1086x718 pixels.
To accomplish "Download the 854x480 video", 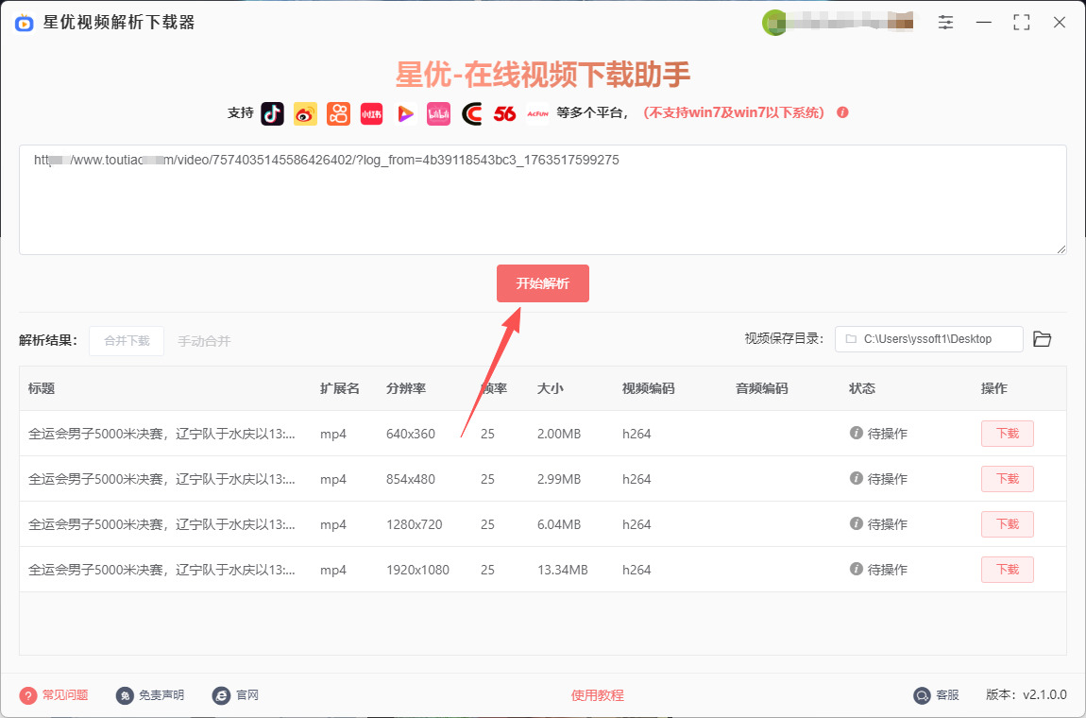I will (x=1007, y=479).
